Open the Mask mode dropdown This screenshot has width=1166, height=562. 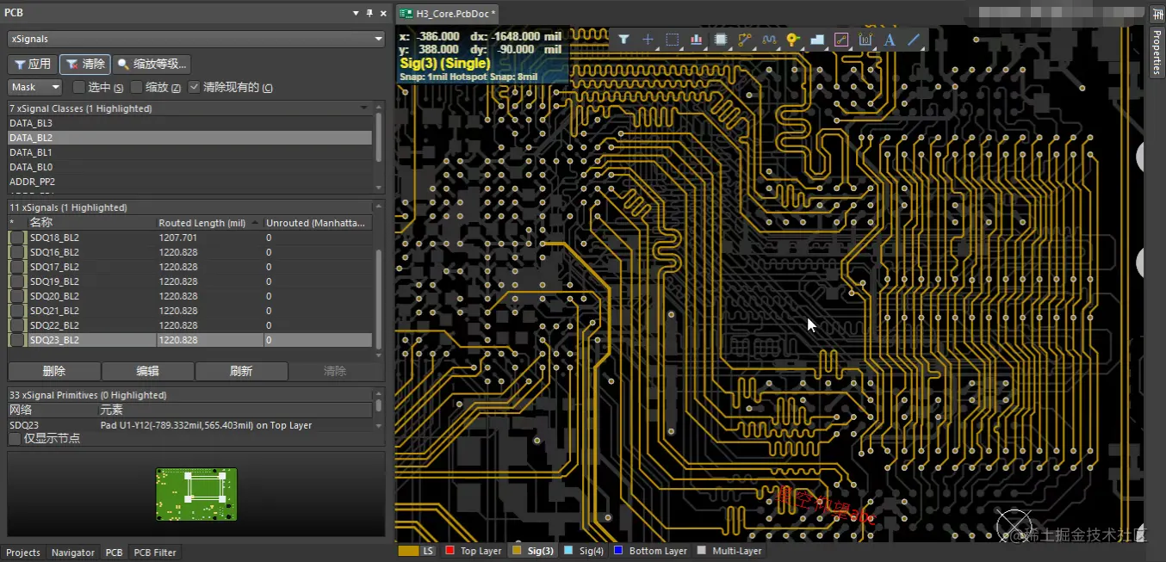click(x=35, y=87)
